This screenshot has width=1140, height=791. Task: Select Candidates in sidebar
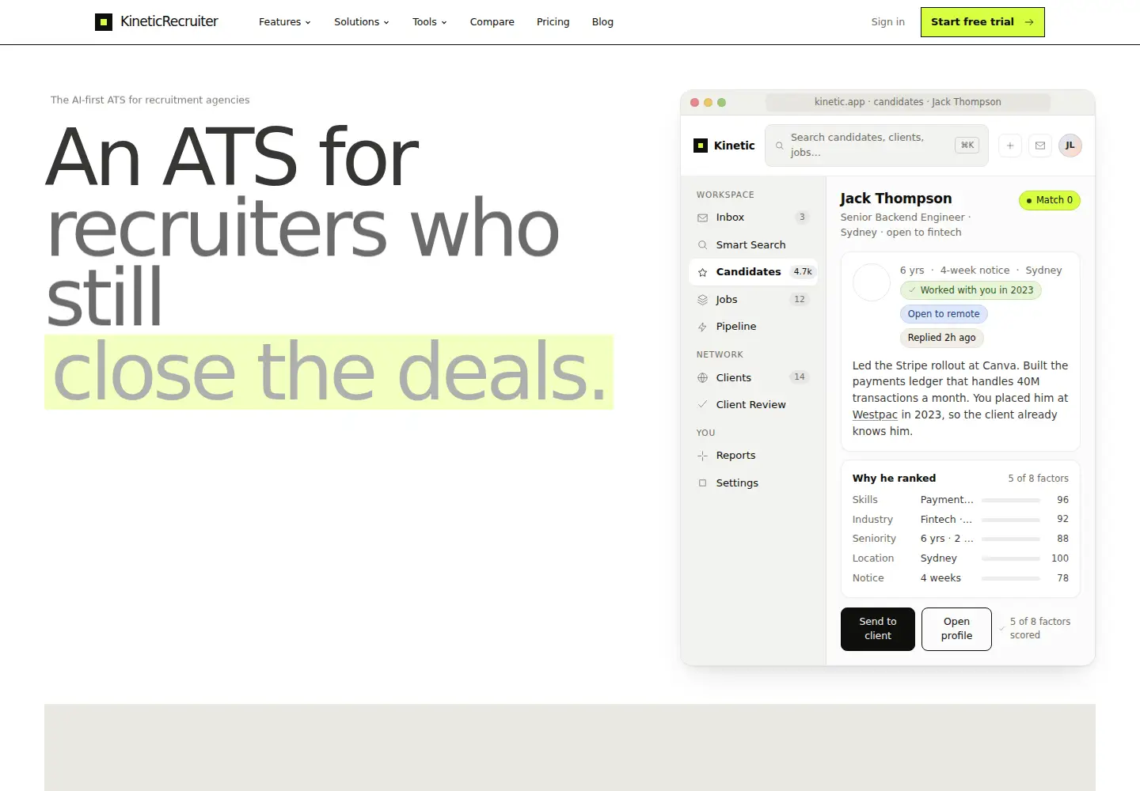point(753,272)
